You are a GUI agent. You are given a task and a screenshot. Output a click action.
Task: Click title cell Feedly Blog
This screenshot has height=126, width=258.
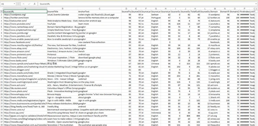pos(63,106)
